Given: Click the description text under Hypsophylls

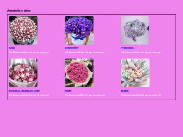Looking at the screenshot, I should click(x=141, y=52).
